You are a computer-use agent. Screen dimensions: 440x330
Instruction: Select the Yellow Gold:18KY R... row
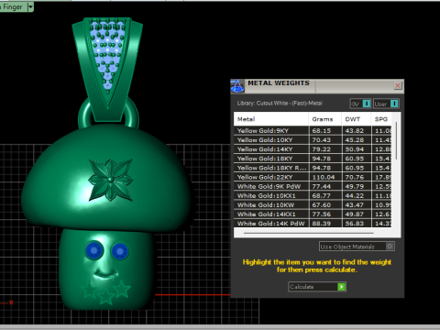coord(313,168)
